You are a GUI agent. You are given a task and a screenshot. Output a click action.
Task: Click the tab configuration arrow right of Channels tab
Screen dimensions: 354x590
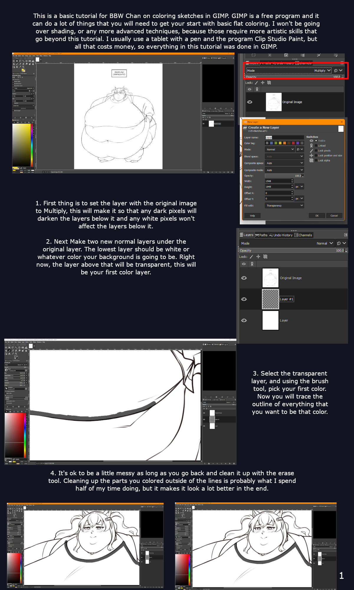tap(345, 235)
